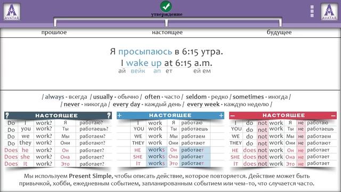Click 'they' in the 'Do they work?' row
341x192 pixels.
(x=26, y=143)
